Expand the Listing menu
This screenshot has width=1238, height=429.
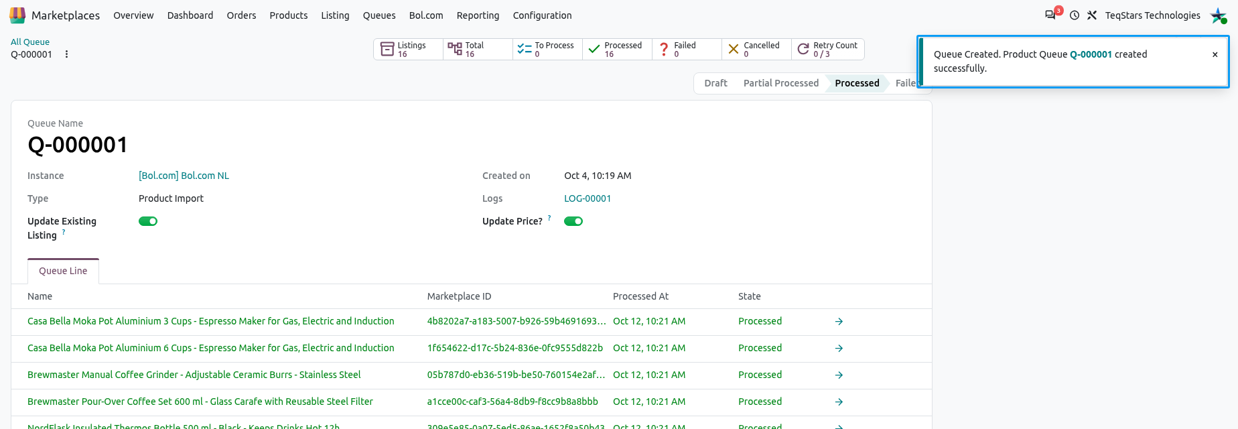(335, 15)
